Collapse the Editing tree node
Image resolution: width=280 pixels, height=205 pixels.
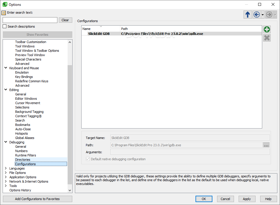coord(6,90)
